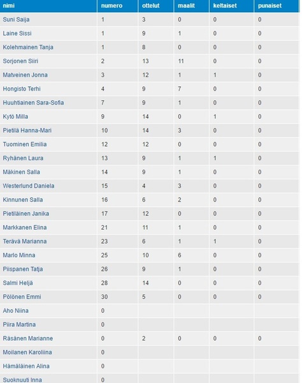Open Hämäläinen Alina player link
The image size is (302, 383).
tap(26, 366)
